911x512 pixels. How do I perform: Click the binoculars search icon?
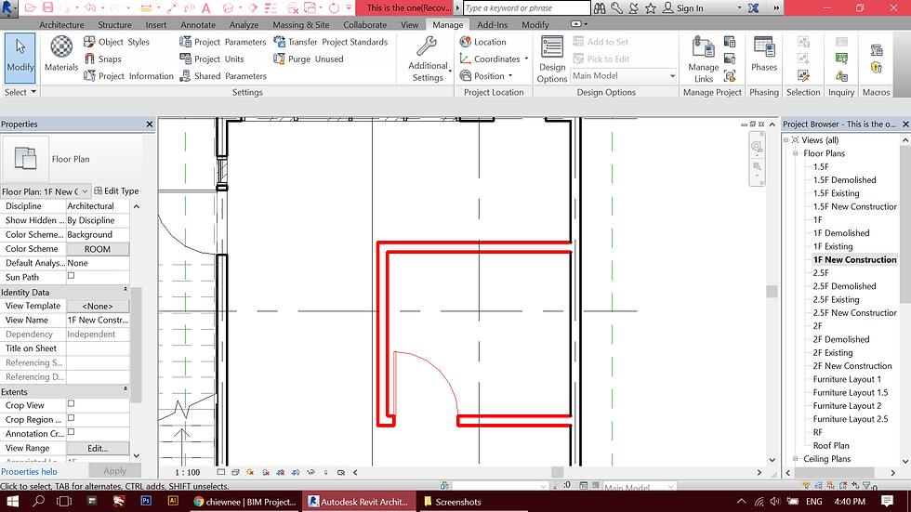599,8
